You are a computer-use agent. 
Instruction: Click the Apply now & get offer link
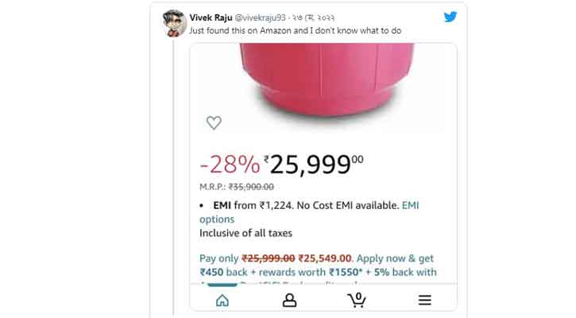(x=395, y=258)
